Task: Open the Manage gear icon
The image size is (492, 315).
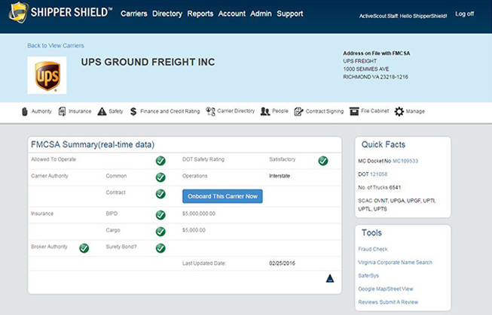Action: point(399,111)
